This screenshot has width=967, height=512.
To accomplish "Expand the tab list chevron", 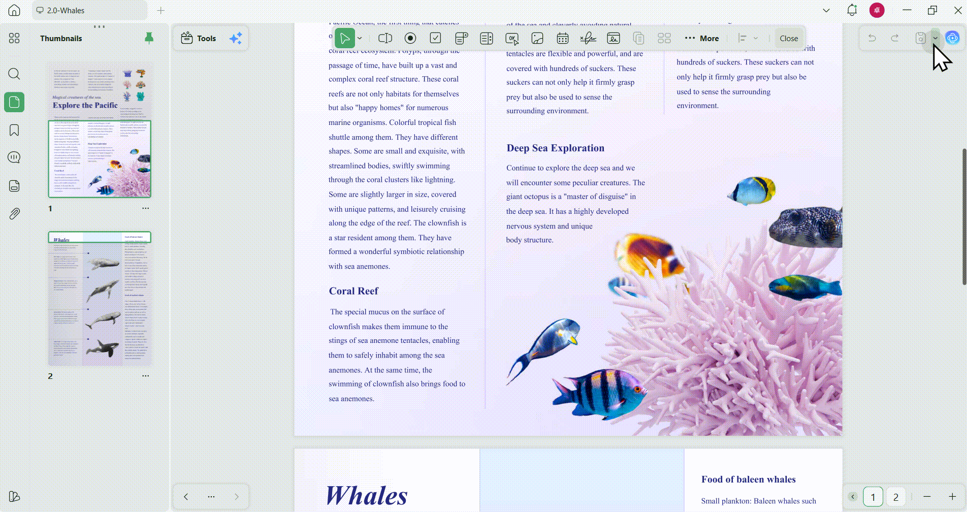I will [x=826, y=10].
